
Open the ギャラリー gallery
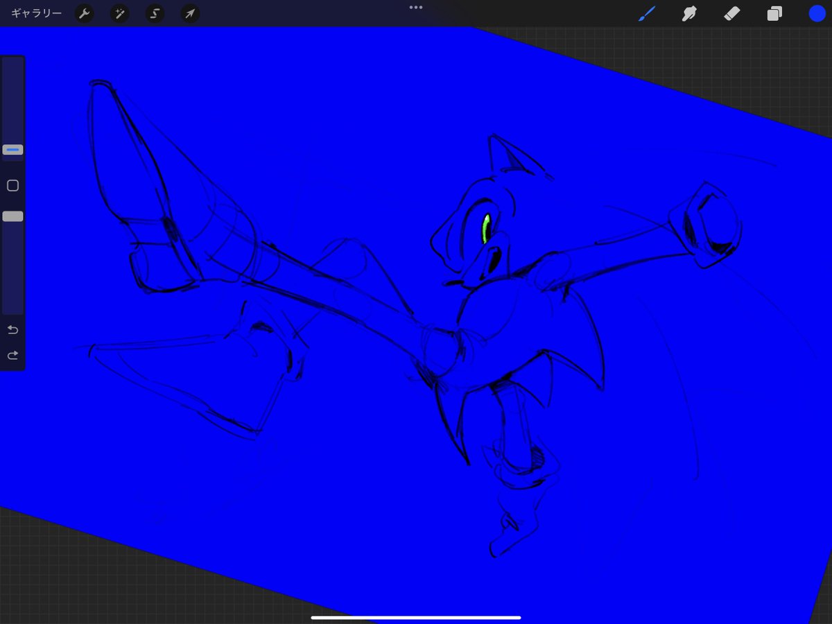[x=37, y=13]
